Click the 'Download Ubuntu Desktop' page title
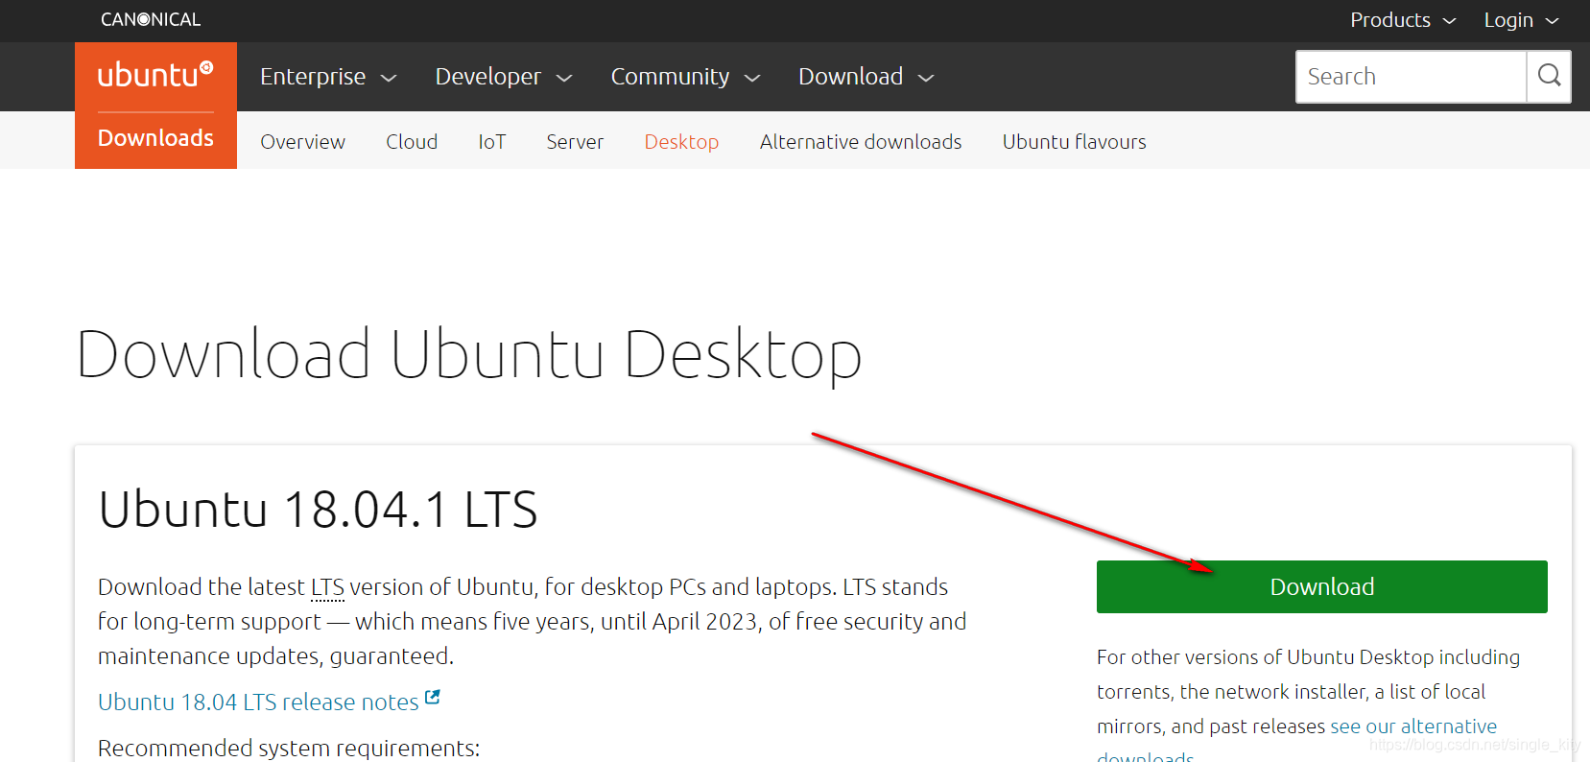The height and width of the screenshot is (762, 1590). click(x=468, y=355)
